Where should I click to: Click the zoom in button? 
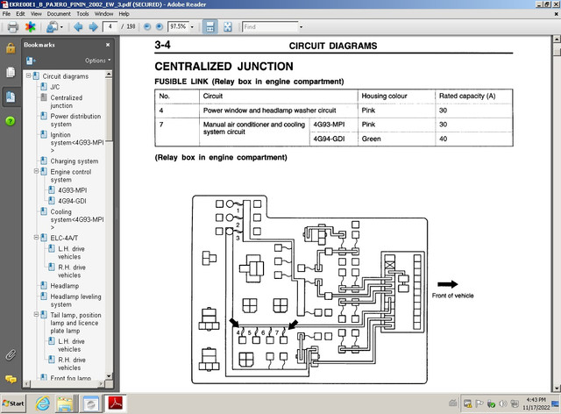coord(160,27)
